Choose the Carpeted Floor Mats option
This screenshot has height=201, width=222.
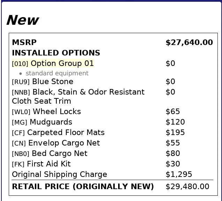[x=58, y=133]
